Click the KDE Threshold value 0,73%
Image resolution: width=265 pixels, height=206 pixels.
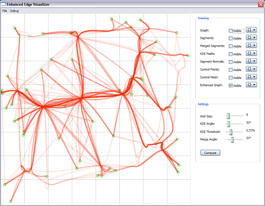(250, 130)
